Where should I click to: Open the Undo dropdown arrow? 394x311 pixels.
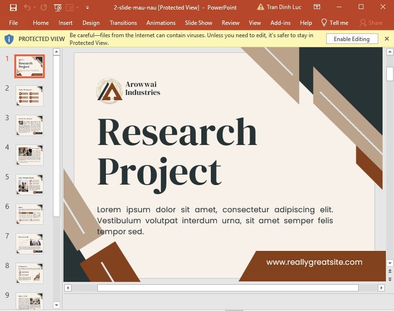[34, 7]
